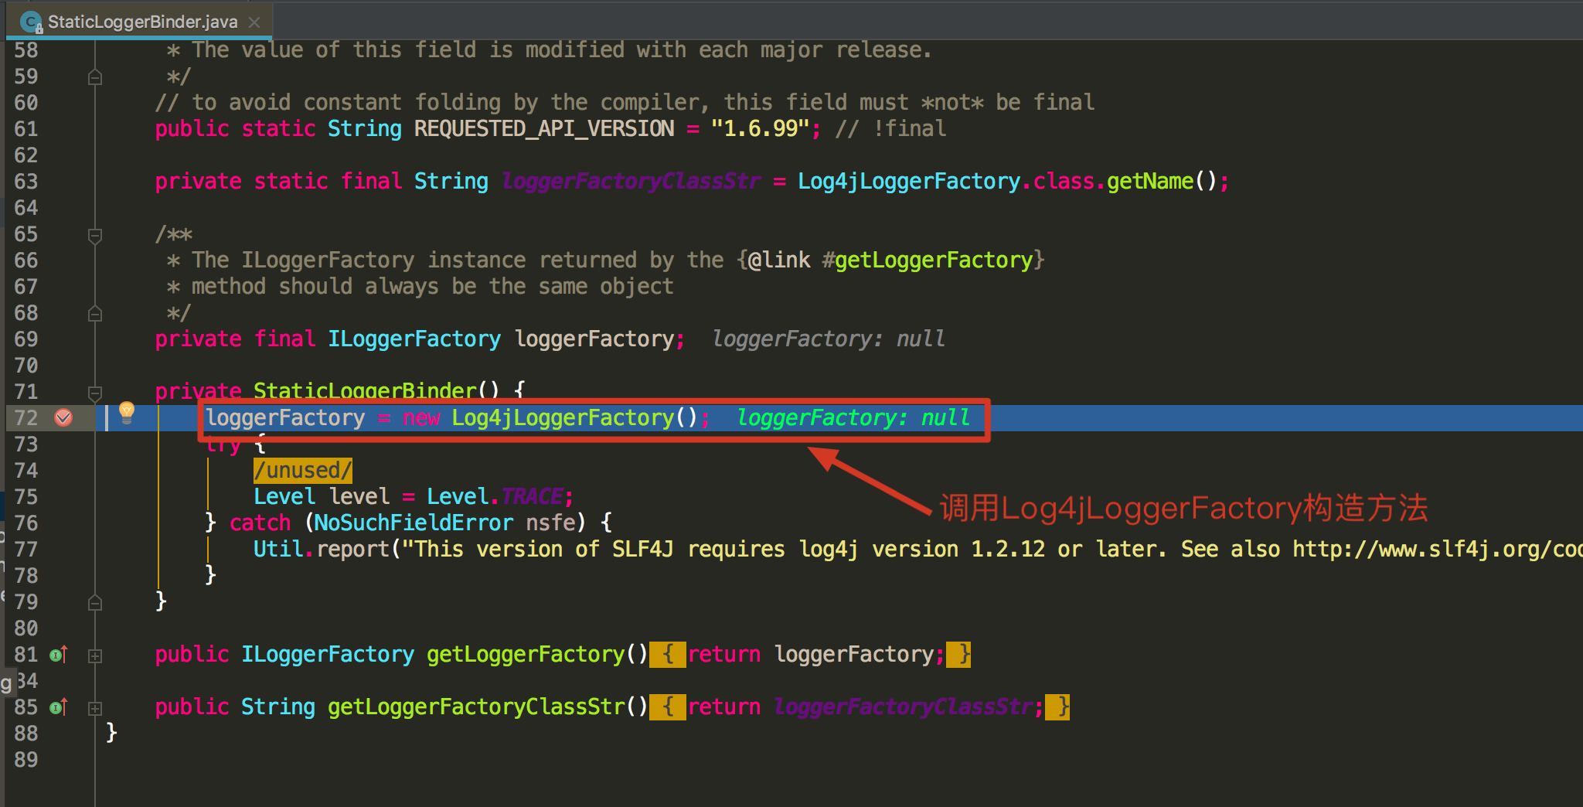Toggle the breakpoint on line 72
Image resolution: width=1583 pixels, height=807 pixels.
[63, 417]
